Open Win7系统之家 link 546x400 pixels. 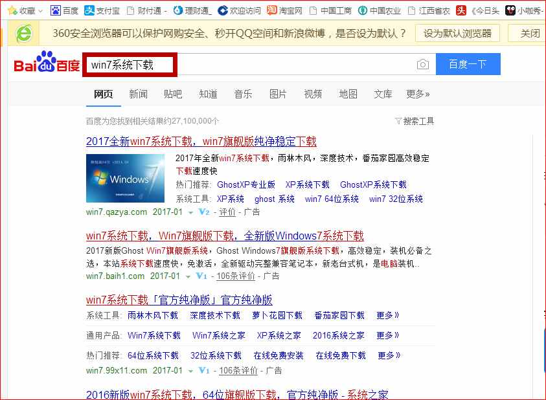(x=219, y=335)
